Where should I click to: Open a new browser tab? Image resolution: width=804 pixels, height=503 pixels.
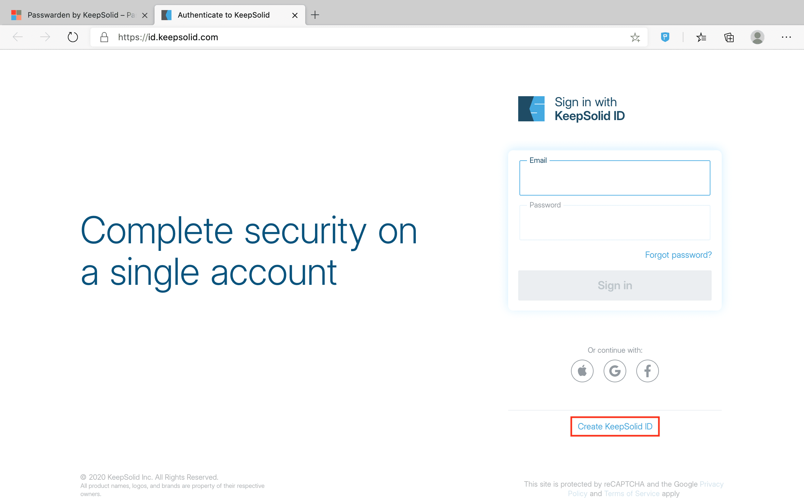[315, 15]
